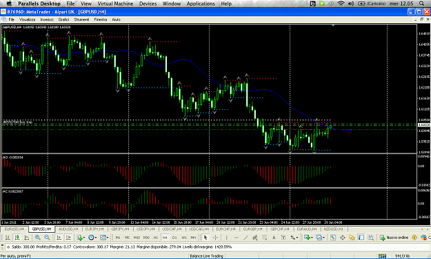Switch chart to candlestick mode
The width and height of the screenshot is (431, 259).
tap(17, 238)
